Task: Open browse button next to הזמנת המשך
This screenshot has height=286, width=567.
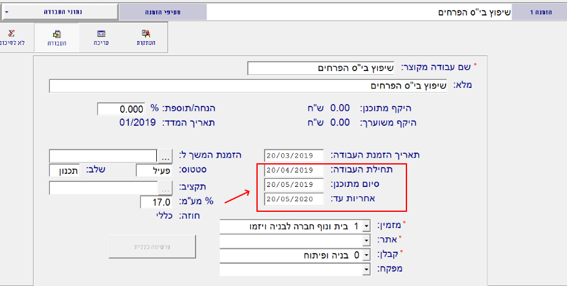Action: pyautogui.click(x=165, y=155)
